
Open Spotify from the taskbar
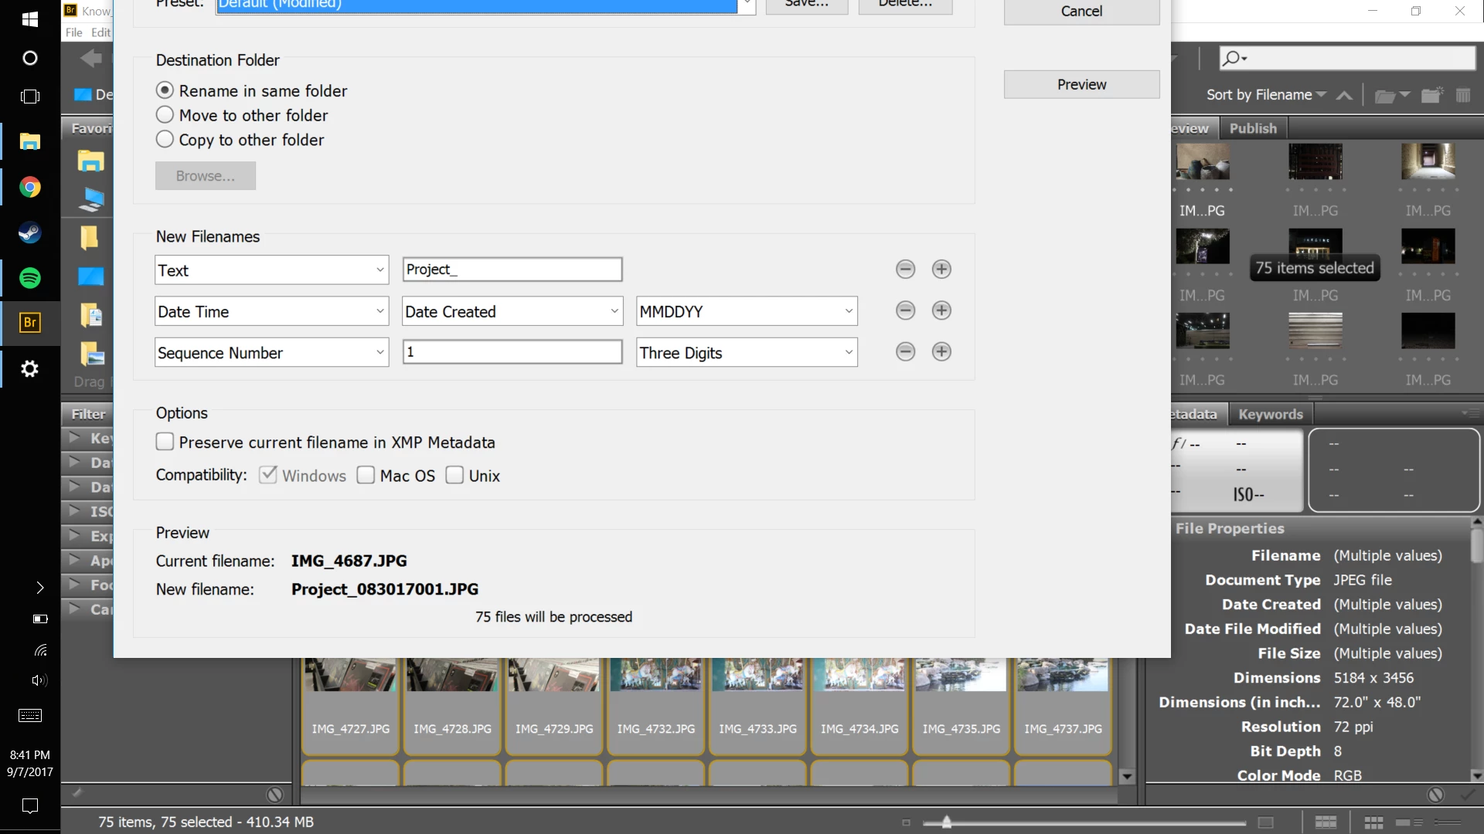click(30, 278)
